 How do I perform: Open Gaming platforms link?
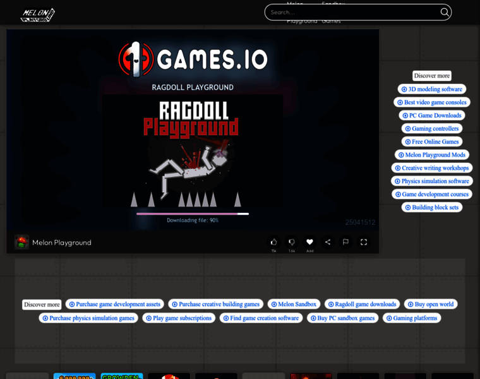coord(412,318)
